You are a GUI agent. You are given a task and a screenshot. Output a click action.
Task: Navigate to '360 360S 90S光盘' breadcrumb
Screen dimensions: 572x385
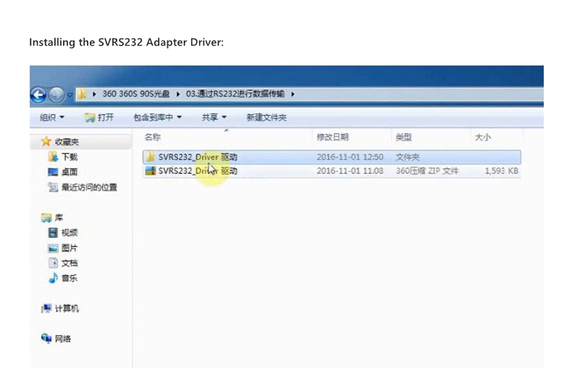point(135,93)
